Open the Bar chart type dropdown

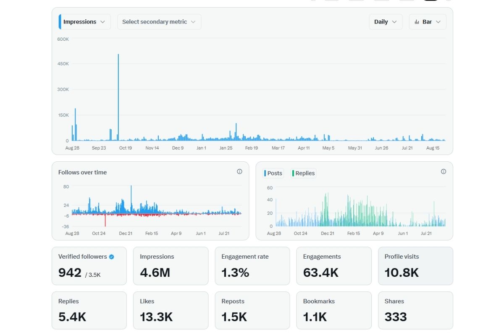coord(427,22)
